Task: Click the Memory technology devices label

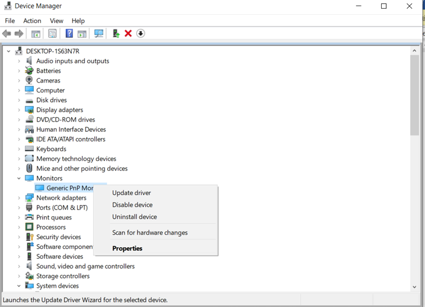Action: [76, 159]
